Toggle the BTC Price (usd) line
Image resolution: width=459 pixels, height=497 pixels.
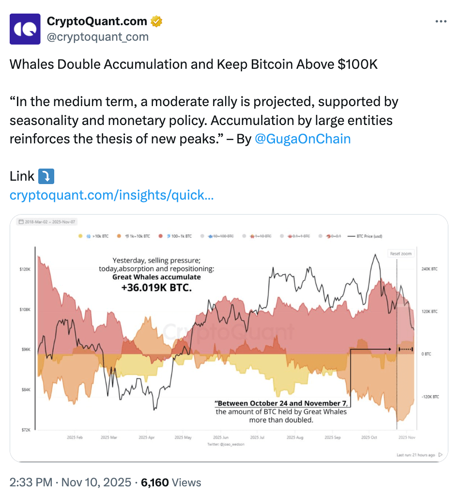pos(367,236)
